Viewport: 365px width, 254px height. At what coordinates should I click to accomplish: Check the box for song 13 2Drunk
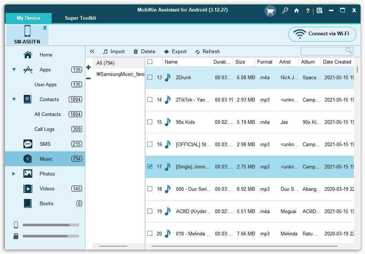[x=150, y=77]
